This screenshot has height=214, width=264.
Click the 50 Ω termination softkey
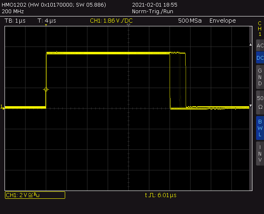(x=259, y=102)
